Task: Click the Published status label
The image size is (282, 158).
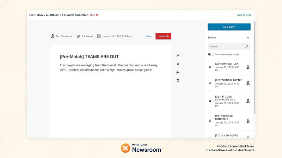Action: (87, 36)
